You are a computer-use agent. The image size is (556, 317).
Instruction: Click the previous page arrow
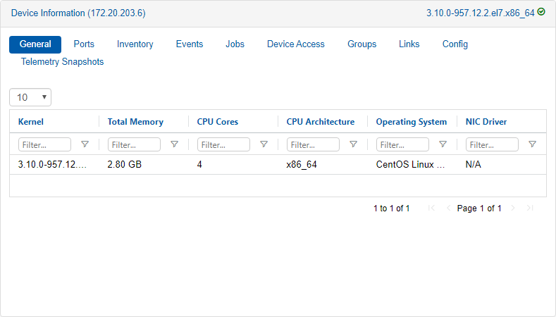pyautogui.click(x=448, y=209)
